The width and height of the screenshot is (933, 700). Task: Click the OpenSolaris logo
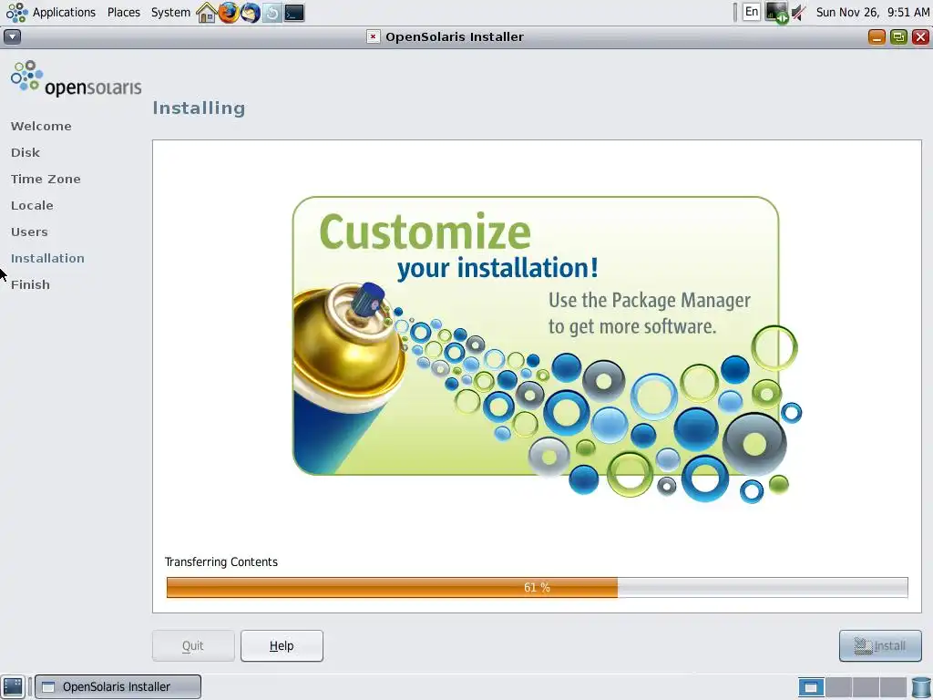tap(76, 78)
